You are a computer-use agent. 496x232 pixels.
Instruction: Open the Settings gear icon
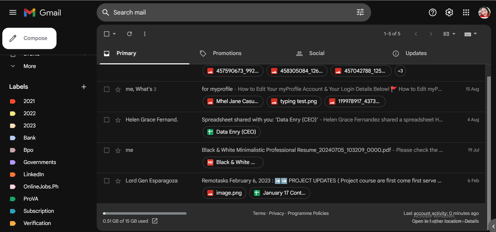[x=449, y=12]
